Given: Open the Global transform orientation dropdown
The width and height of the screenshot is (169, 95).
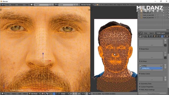Looking at the screenshot, I should tap(64, 94).
